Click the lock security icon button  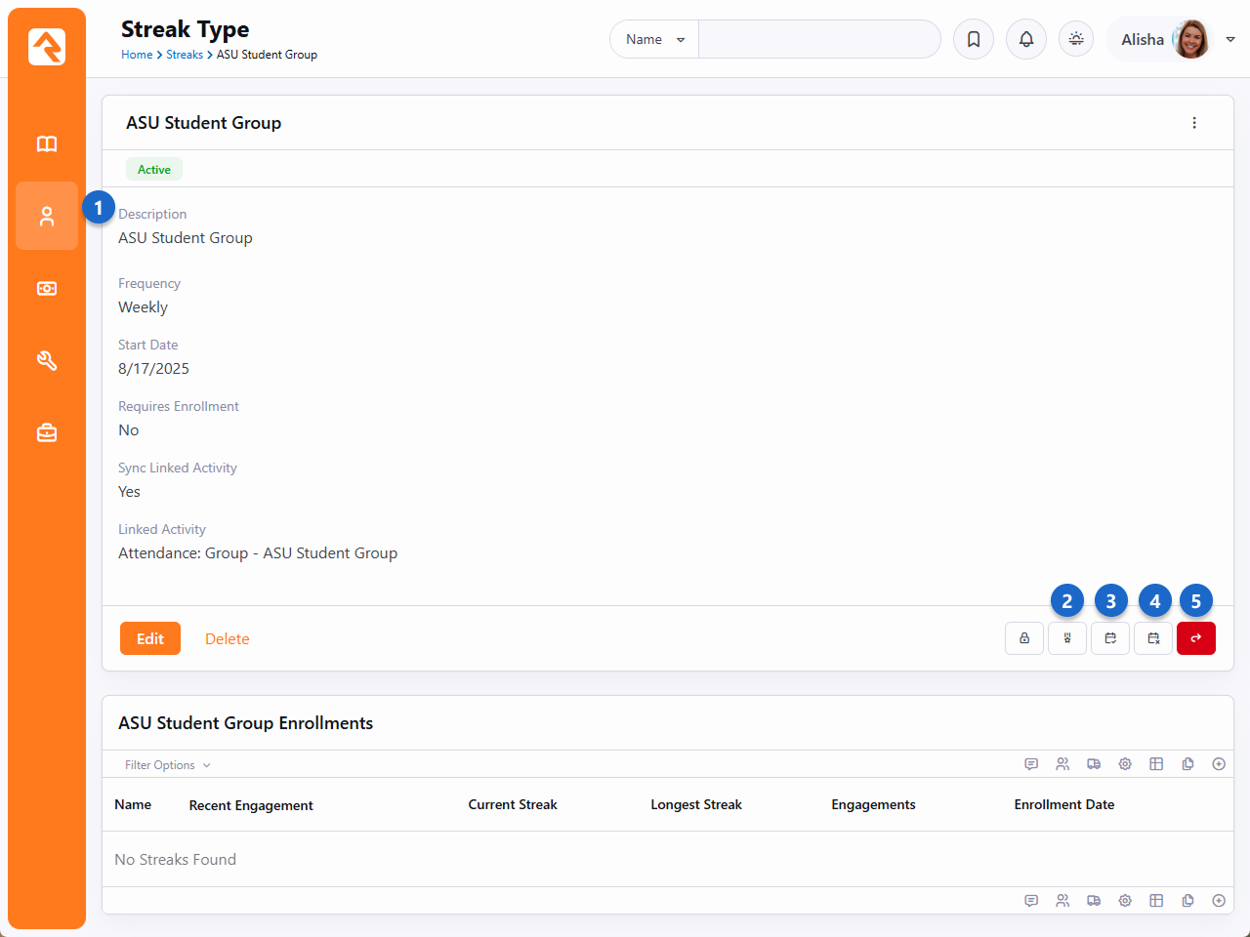click(x=1024, y=638)
